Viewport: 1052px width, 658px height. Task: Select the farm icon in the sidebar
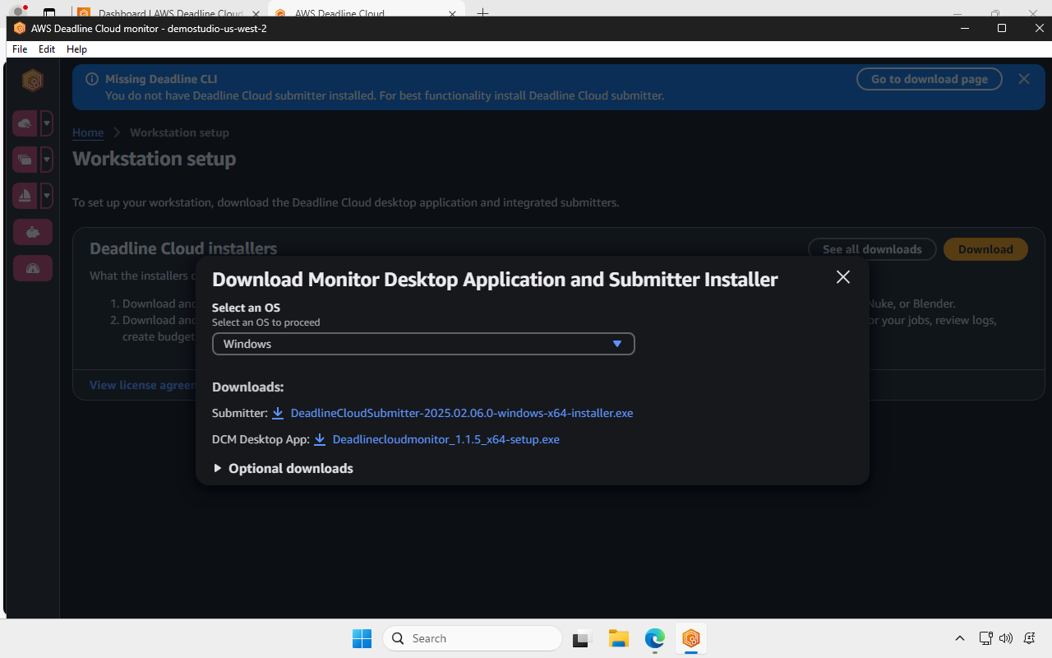pos(24,123)
